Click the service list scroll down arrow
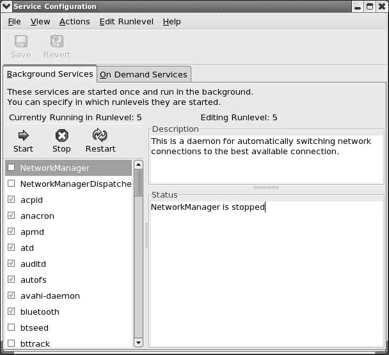Image resolution: width=389 pixels, height=355 pixels. click(138, 343)
